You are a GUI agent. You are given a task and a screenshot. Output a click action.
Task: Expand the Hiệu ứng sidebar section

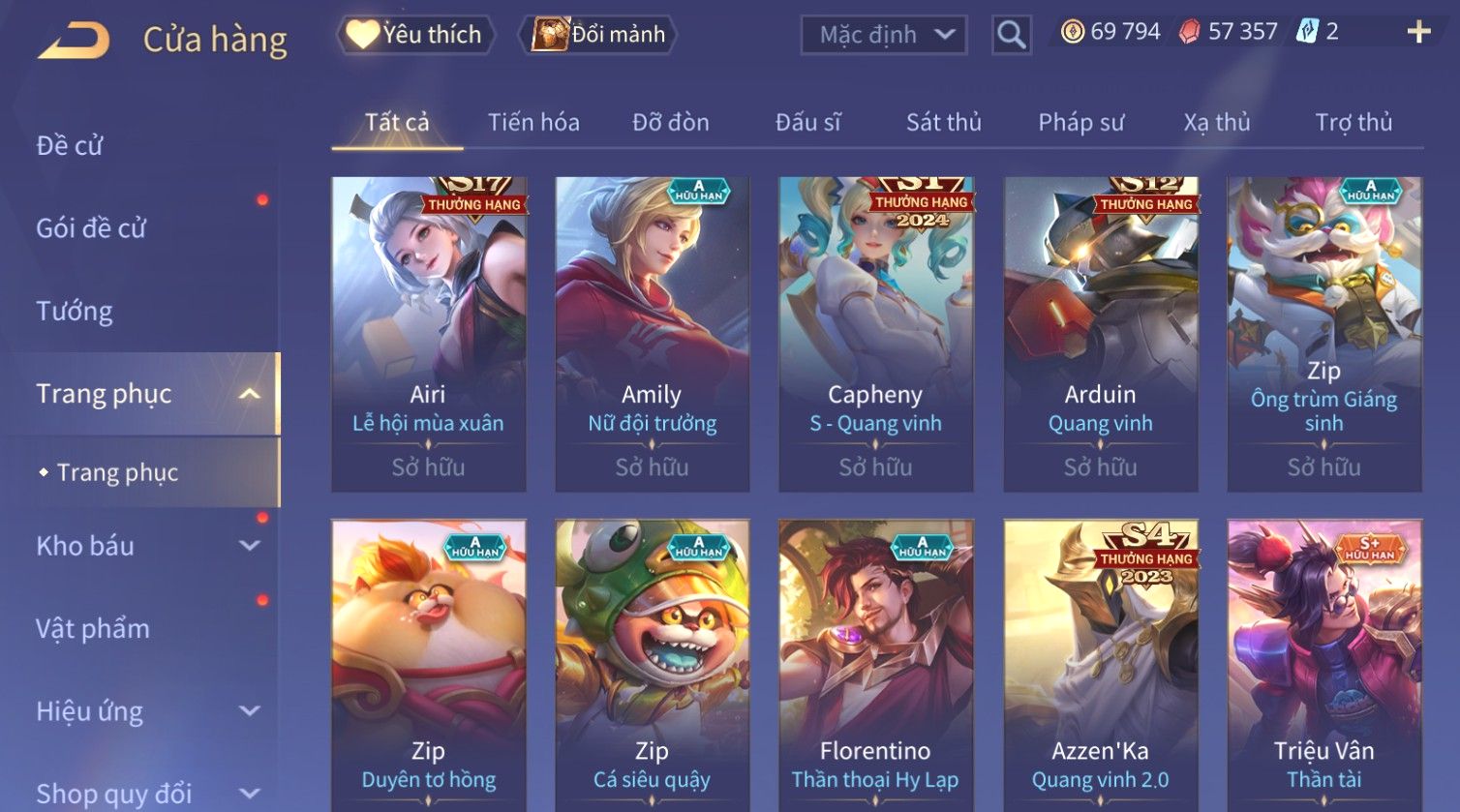(249, 711)
